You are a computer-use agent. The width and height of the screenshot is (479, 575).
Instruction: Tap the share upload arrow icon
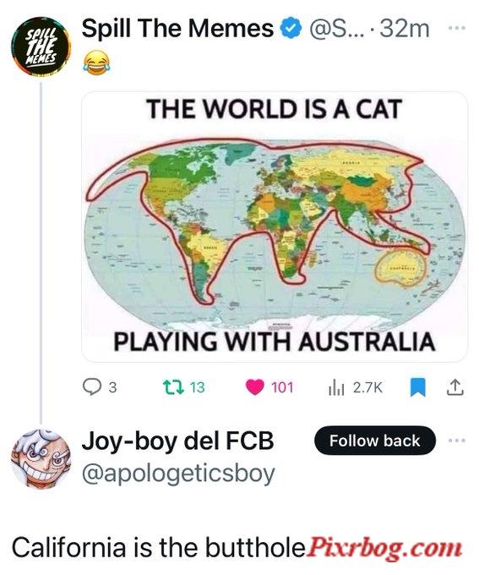455,387
